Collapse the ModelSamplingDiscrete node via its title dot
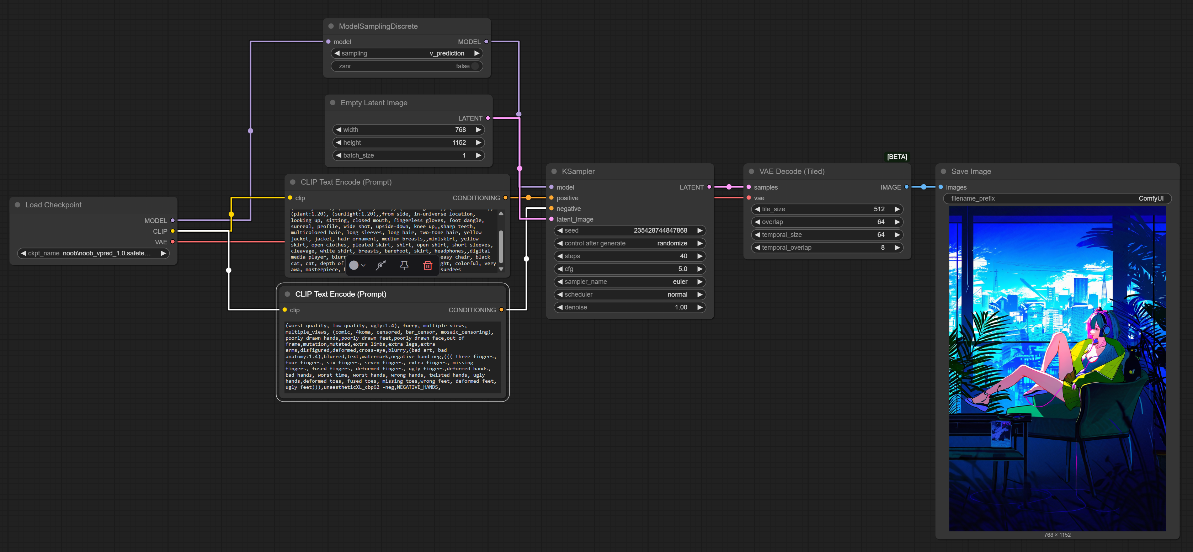Image resolution: width=1193 pixels, height=552 pixels. (331, 26)
